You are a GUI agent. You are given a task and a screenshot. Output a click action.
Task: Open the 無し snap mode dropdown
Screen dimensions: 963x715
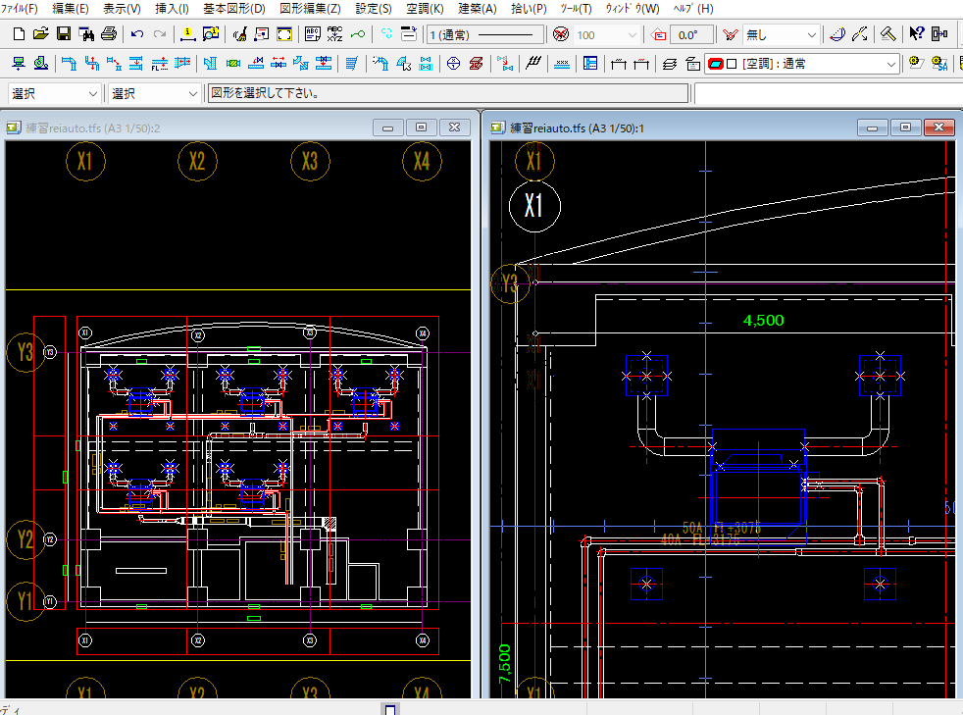click(x=812, y=34)
